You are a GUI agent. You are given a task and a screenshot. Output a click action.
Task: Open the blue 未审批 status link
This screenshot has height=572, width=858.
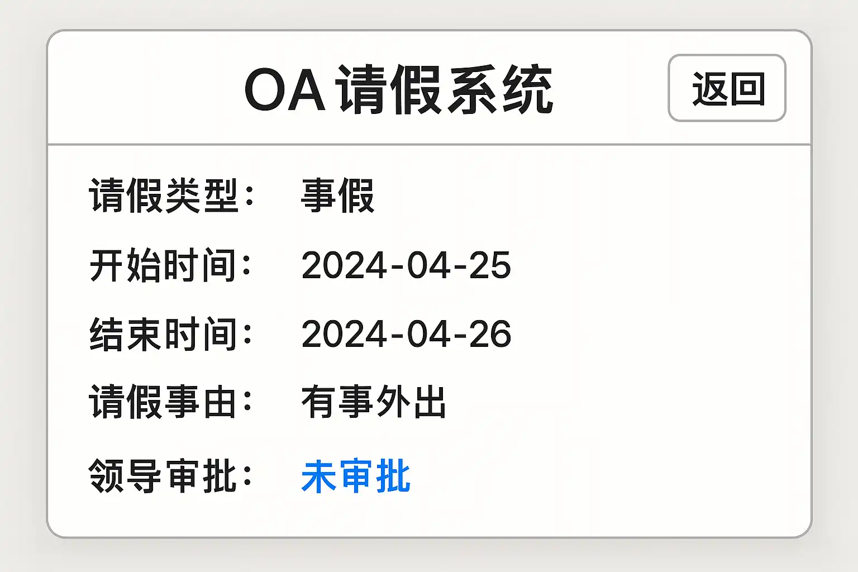[x=356, y=476]
